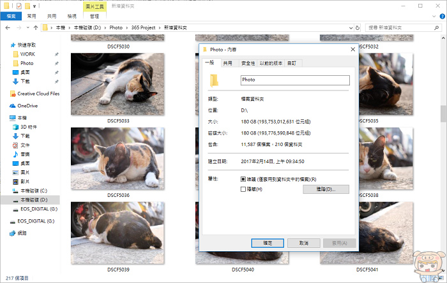
Task: Click the cancel button in dialog
Action: pos(303,243)
